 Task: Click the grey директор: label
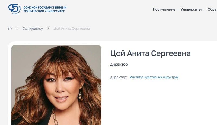(119, 77)
